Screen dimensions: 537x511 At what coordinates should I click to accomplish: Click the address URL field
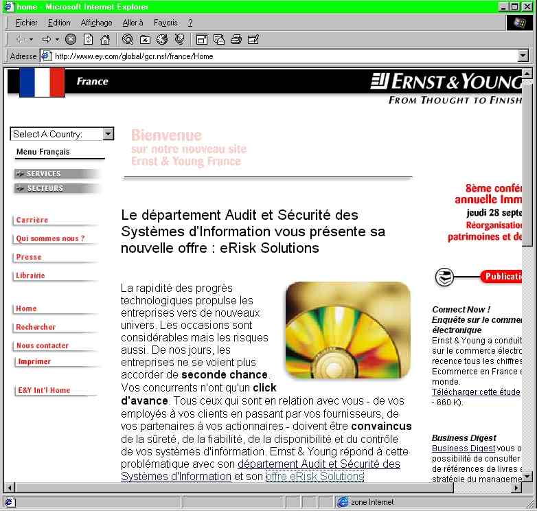[286, 56]
